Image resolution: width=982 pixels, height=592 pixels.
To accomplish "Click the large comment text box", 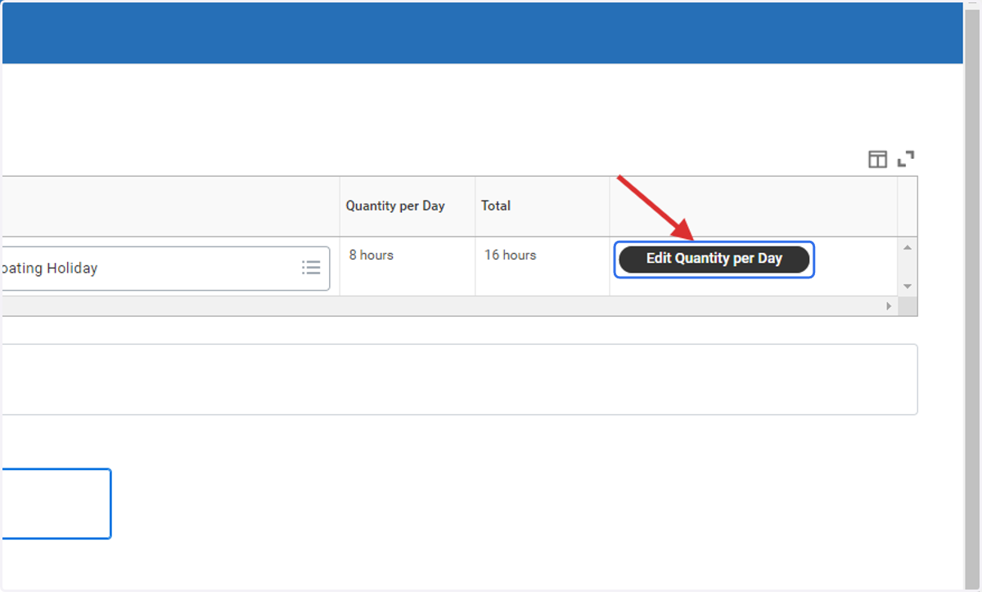I will point(458,379).
